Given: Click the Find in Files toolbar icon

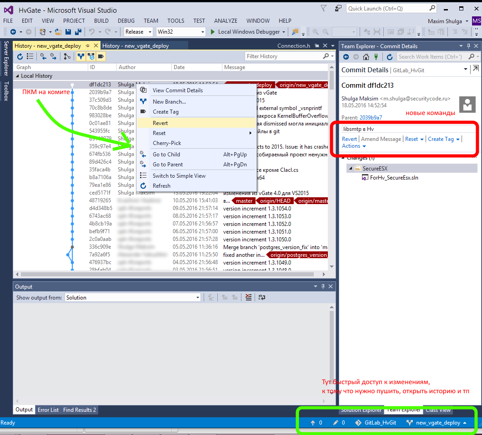Looking at the screenshot, I should coord(295,32).
